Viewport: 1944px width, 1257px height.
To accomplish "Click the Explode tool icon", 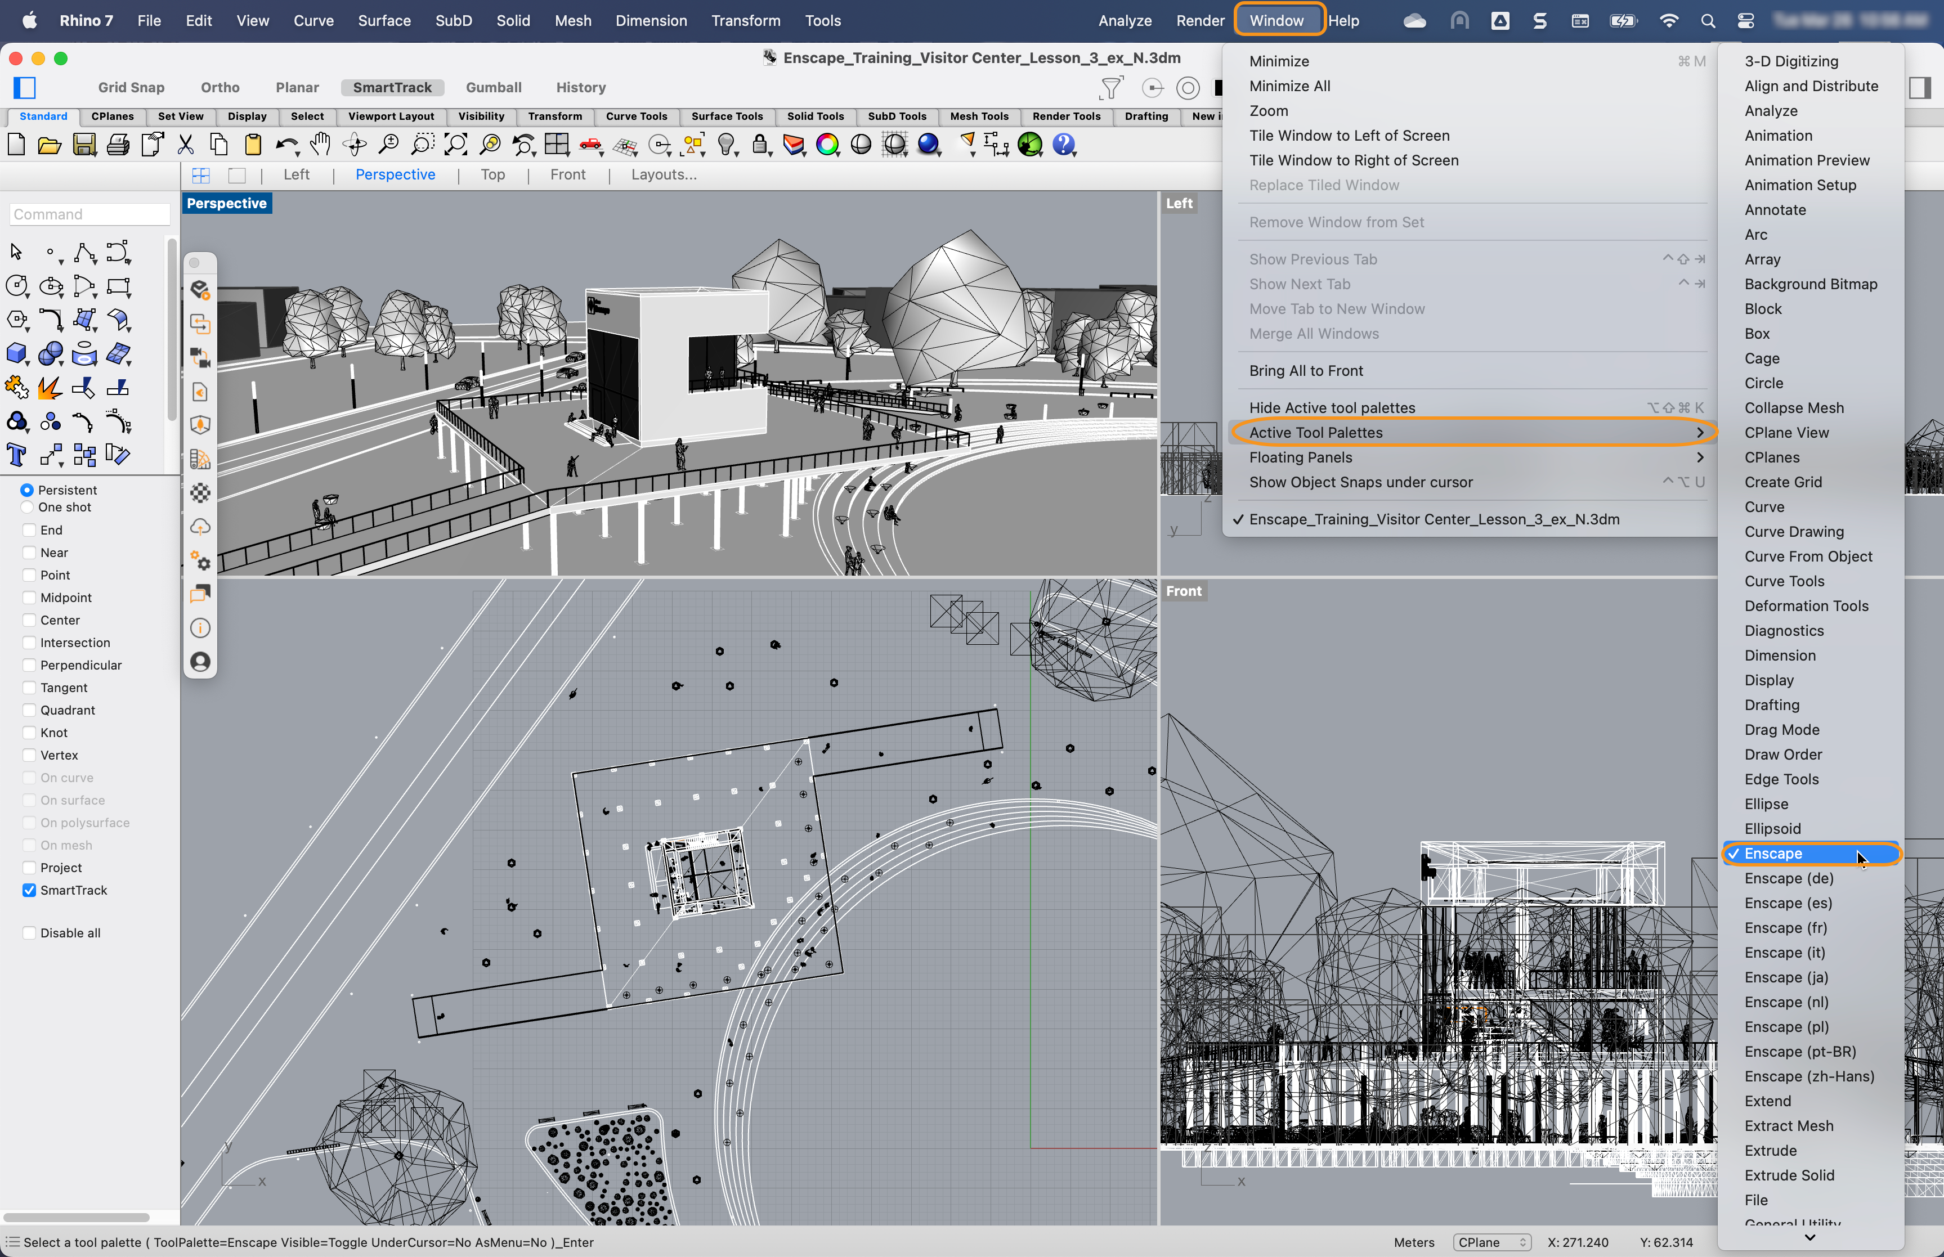I will tap(50, 388).
